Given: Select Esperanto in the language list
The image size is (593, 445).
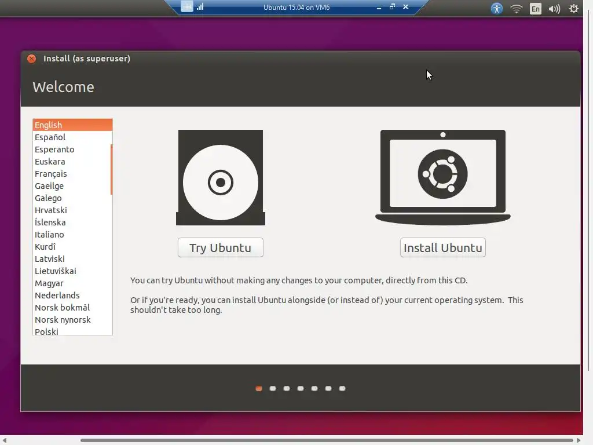Looking at the screenshot, I should point(72,149).
